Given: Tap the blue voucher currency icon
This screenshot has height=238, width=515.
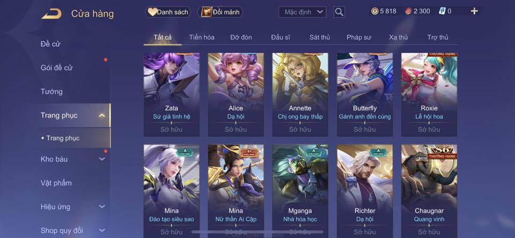Looking at the screenshot, I should pos(442,11).
